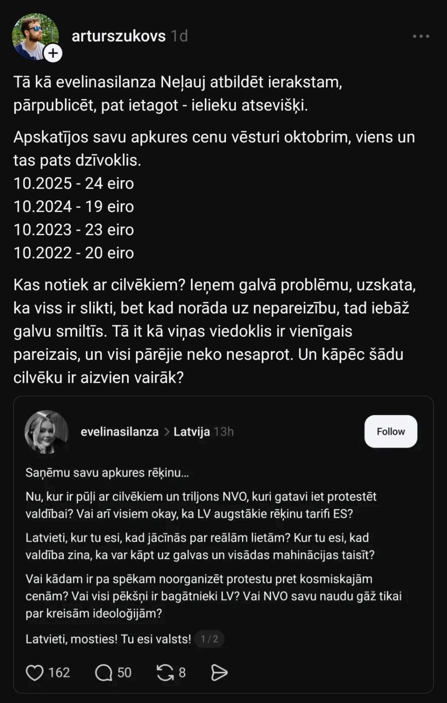Click the 162 likes count

[59, 672]
